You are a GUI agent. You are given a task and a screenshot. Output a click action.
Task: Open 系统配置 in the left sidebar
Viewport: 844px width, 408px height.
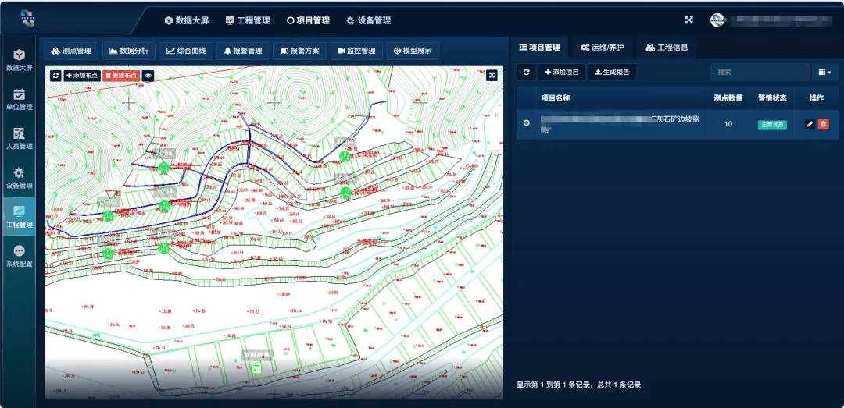(20, 257)
